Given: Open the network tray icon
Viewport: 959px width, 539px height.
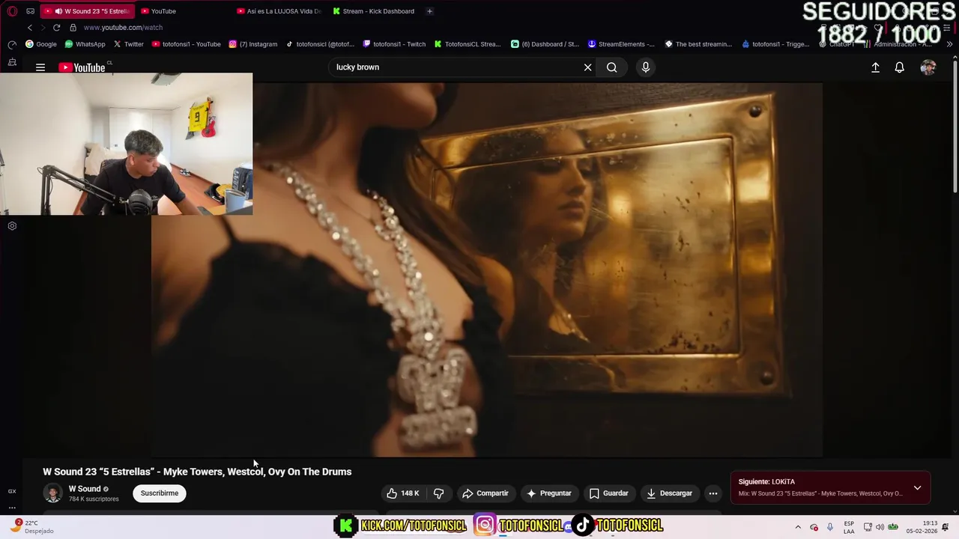Looking at the screenshot, I should pyautogui.click(x=868, y=527).
